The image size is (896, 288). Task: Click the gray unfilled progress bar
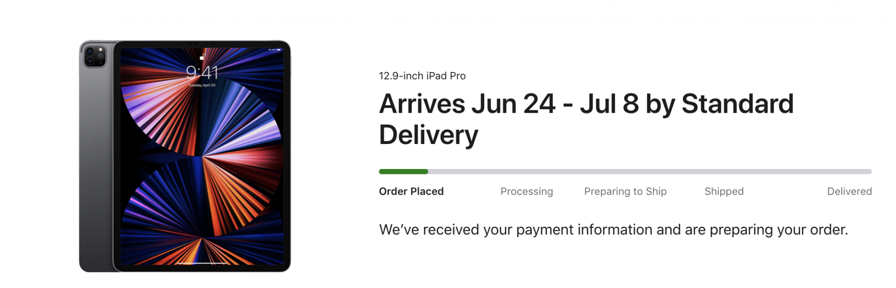650,172
